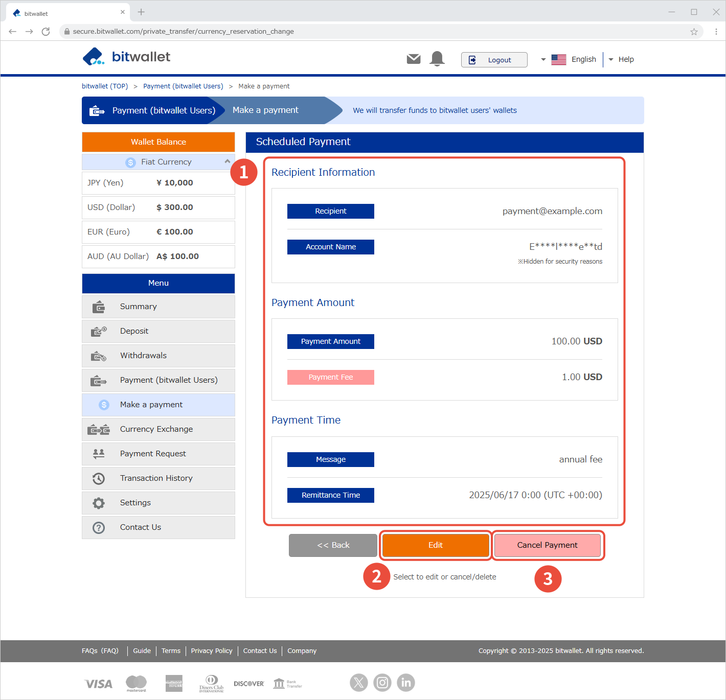Click the '1.00 USD' payment fee value
This screenshot has height=700, width=726.
(582, 377)
